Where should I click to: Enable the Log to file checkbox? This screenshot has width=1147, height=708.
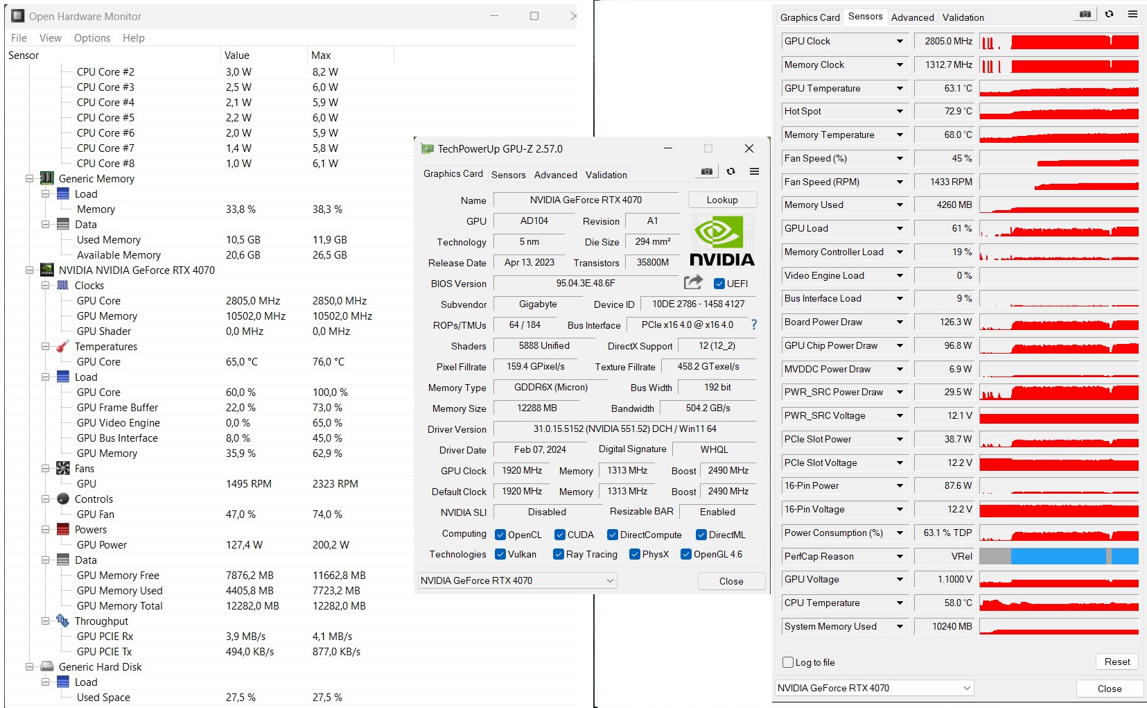coord(788,662)
